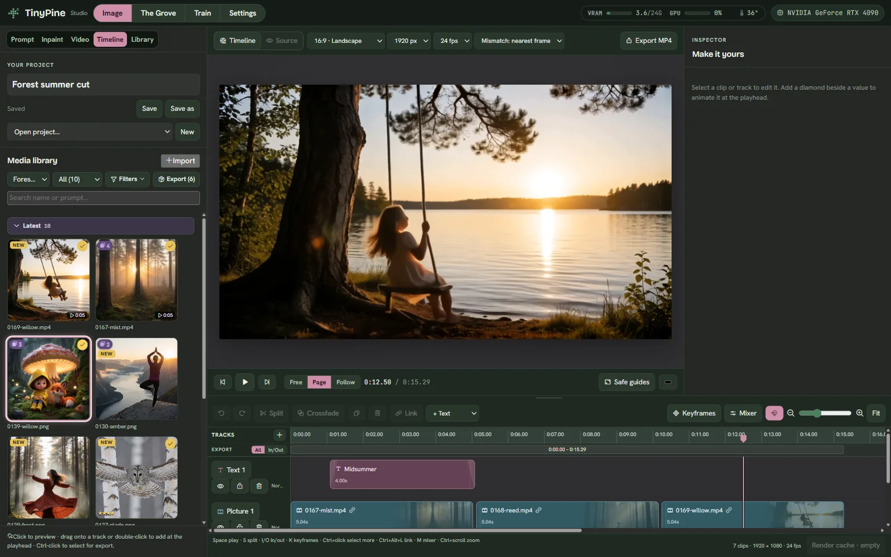Zoom in the timeline with magnifier plus

tap(860, 413)
